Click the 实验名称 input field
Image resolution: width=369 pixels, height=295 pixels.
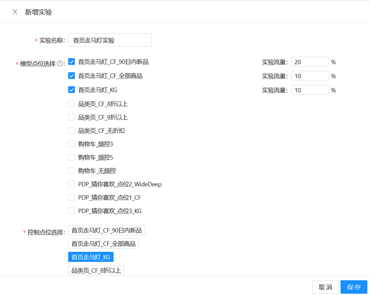click(109, 40)
